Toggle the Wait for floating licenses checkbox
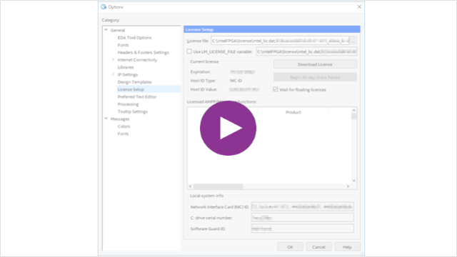This screenshot has width=457, height=257. (276, 89)
